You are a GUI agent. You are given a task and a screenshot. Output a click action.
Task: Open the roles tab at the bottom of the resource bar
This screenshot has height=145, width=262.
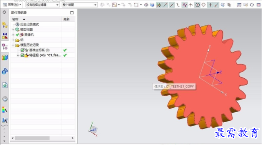click(x=5, y=120)
